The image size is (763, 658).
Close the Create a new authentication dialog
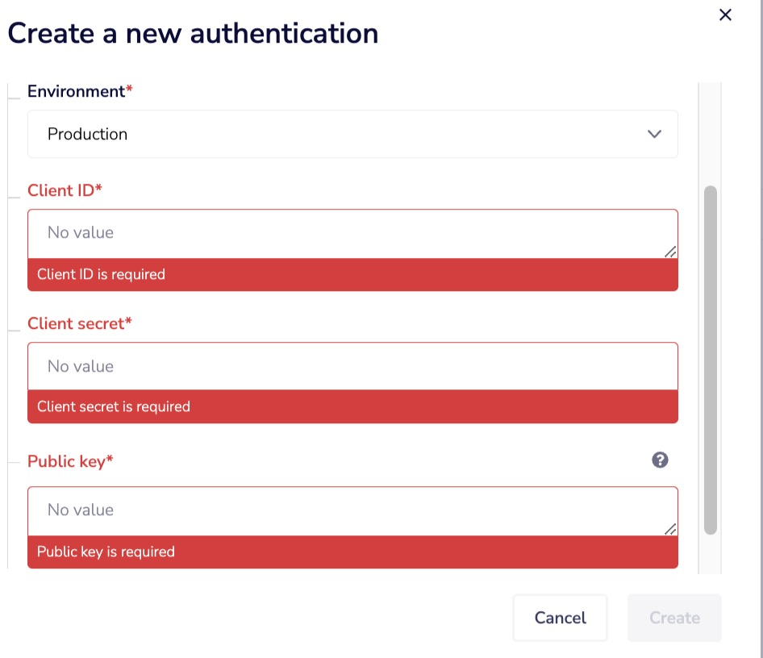pos(725,15)
